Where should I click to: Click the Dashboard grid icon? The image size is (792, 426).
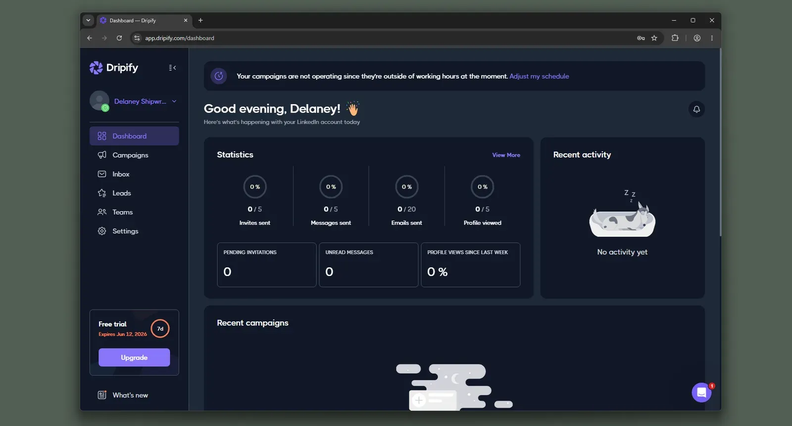pyautogui.click(x=102, y=136)
